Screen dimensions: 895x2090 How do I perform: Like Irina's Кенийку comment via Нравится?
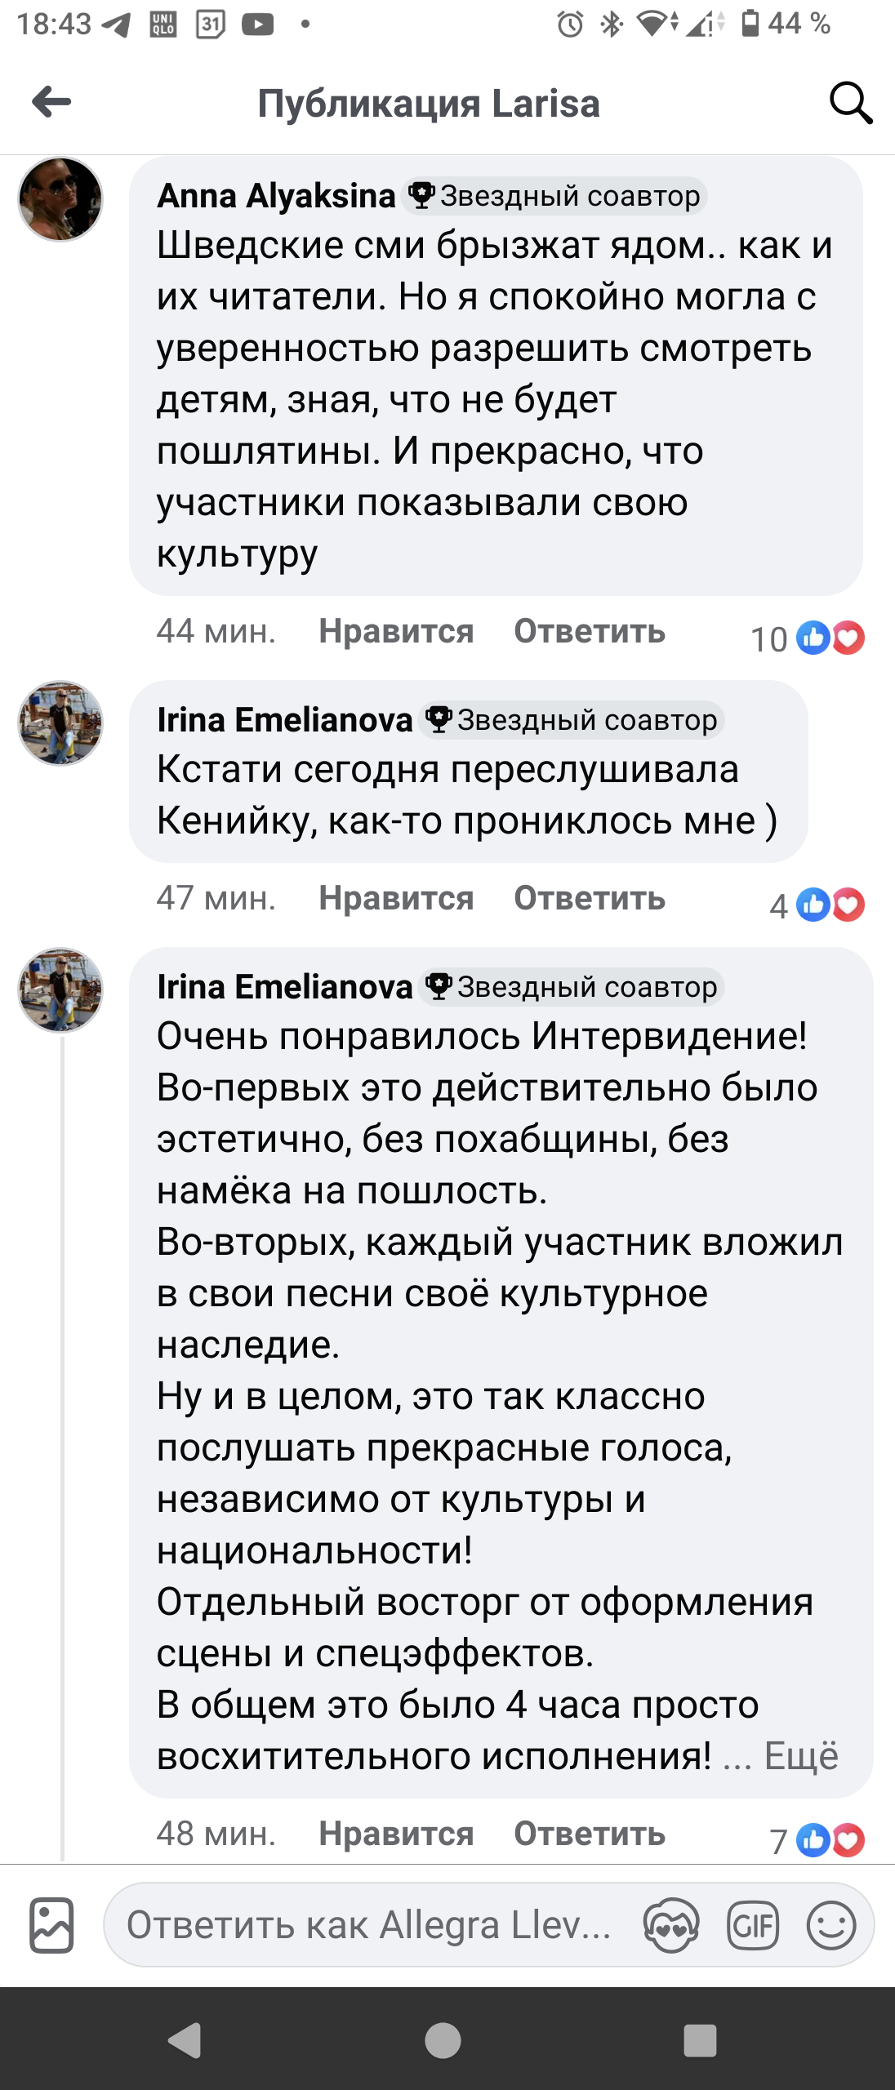(x=396, y=898)
